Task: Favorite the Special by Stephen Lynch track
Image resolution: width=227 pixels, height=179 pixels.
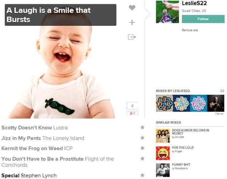Action: pyautogui.click(x=142, y=175)
